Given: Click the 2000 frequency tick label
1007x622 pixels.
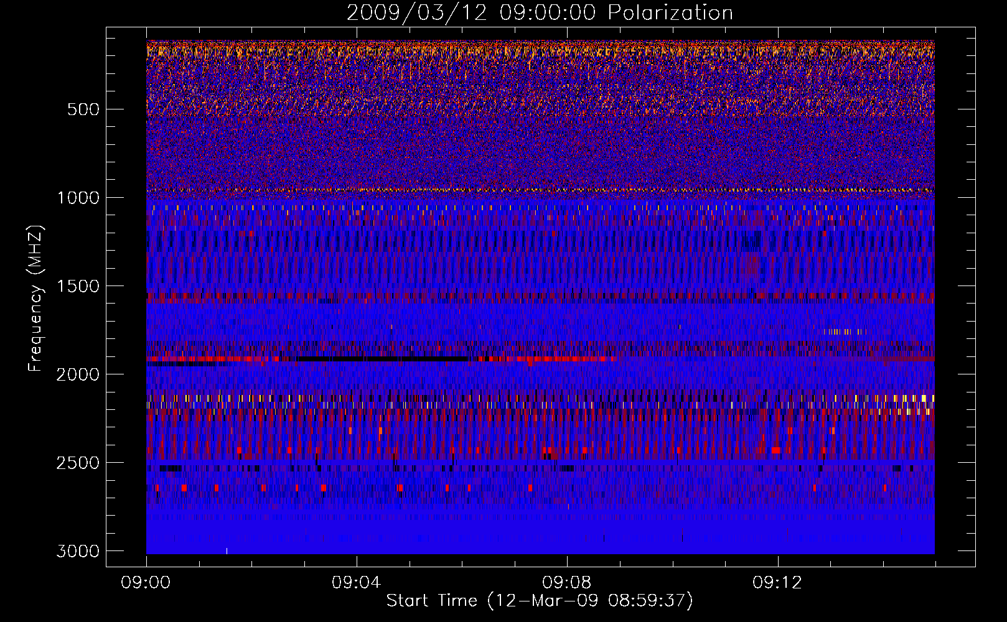Looking at the screenshot, I should [x=78, y=374].
